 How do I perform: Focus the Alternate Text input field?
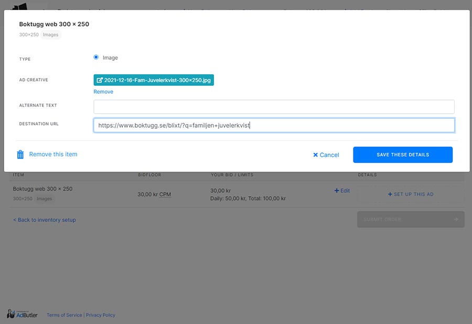coord(274,107)
